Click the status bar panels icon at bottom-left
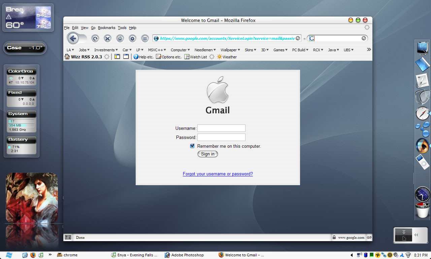This screenshot has width=431, height=259. tap(68, 237)
